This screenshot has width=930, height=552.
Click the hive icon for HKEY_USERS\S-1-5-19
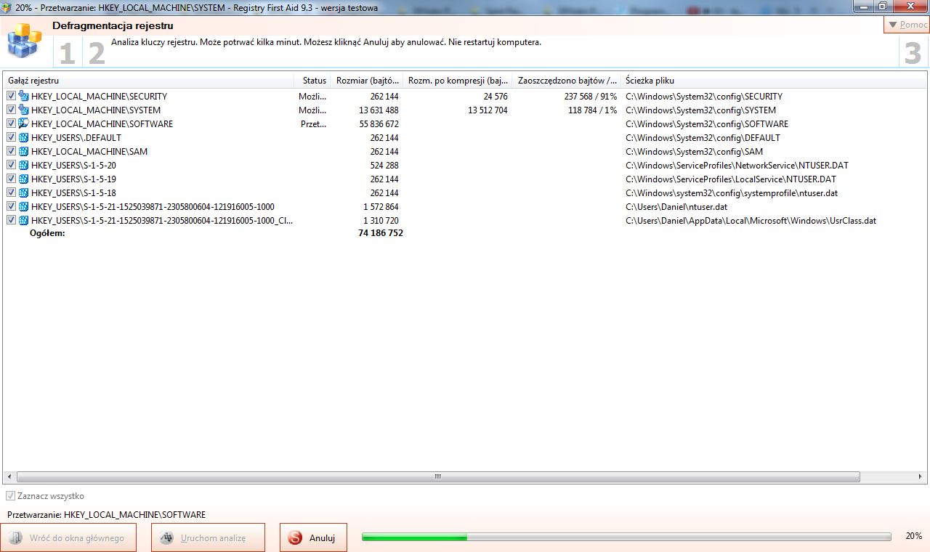23,179
